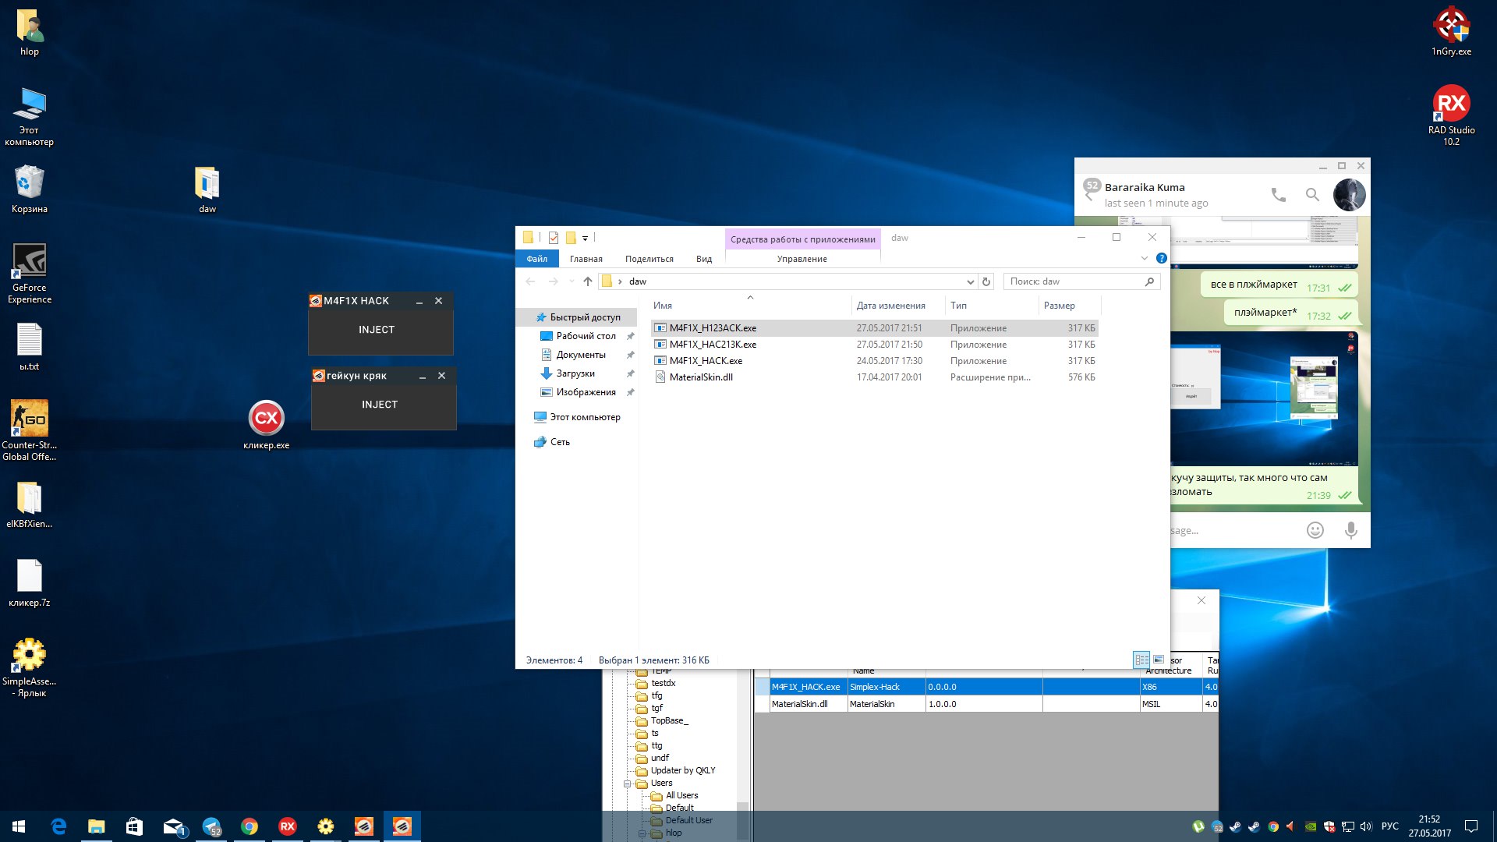Select file M4F1X_HAC213K.exe
This screenshot has width=1497, height=842.
(875, 345)
